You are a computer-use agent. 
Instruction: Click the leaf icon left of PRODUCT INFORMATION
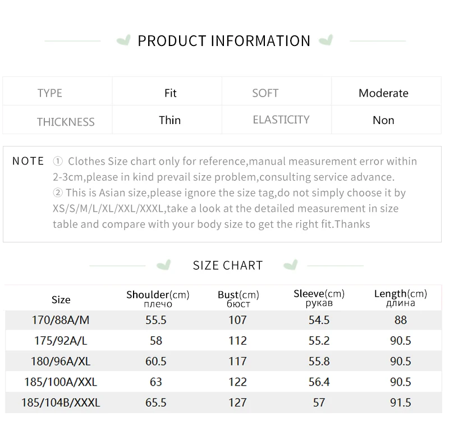pos(123,40)
